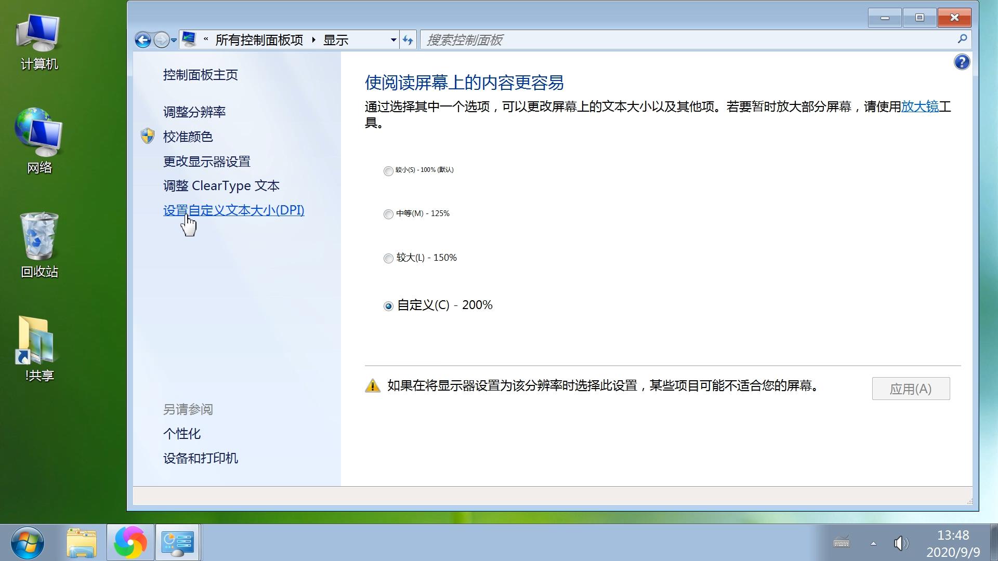Screen dimensions: 998x561
Task: Click the refresh icon beside the address bar
Action: click(x=408, y=39)
